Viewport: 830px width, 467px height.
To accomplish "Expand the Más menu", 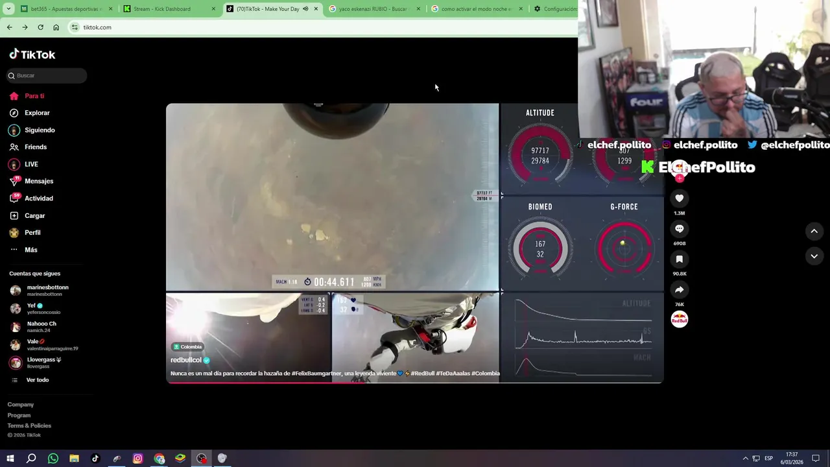I will click(x=31, y=250).
